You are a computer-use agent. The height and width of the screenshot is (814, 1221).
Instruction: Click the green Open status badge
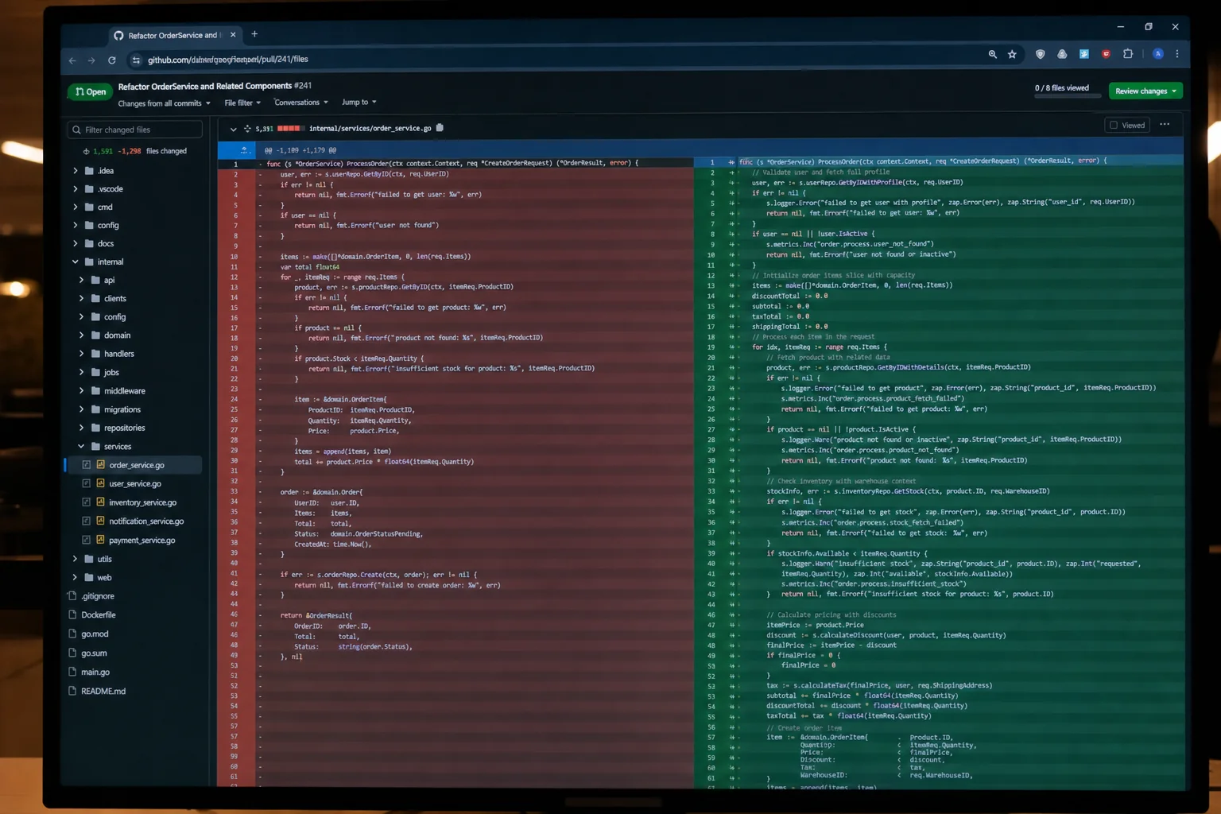point(91,92)
